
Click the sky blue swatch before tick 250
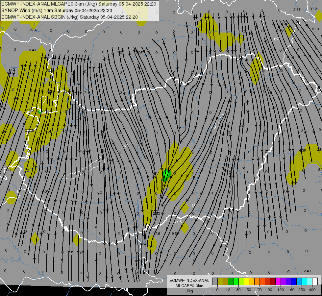point(299,281)
